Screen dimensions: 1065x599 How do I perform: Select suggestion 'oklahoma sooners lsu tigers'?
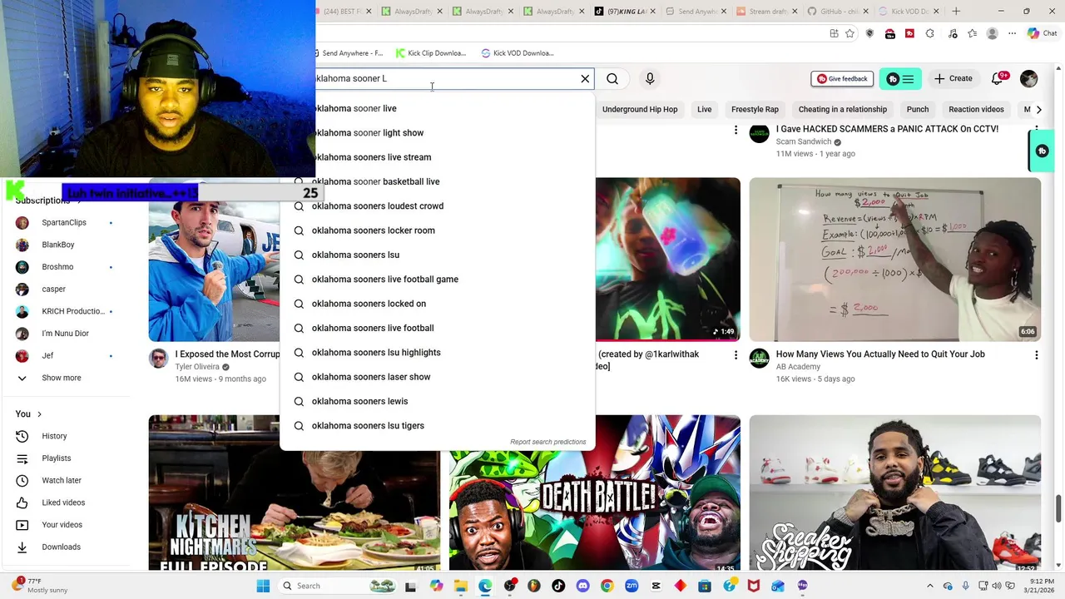pyautogui.click(x=437, y=426)
